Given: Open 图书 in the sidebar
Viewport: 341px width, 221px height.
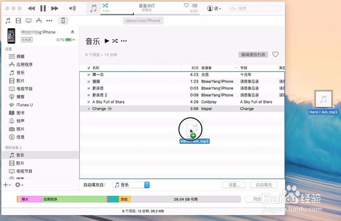Looking at the screenshot, I should point(17,113).
